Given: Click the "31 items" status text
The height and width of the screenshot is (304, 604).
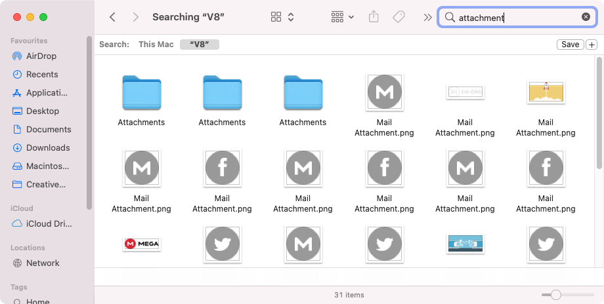Looking at the screenshot, I should (x=349, y=295).
